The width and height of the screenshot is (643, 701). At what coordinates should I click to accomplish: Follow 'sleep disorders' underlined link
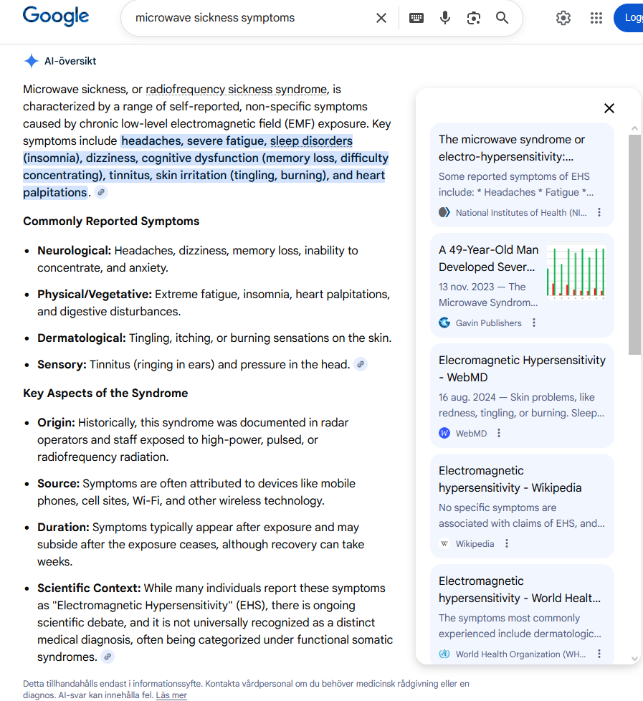(311, 140)
